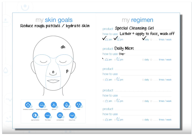
Task: Click the 'my skin goals' heading
Action: point(54,20)
